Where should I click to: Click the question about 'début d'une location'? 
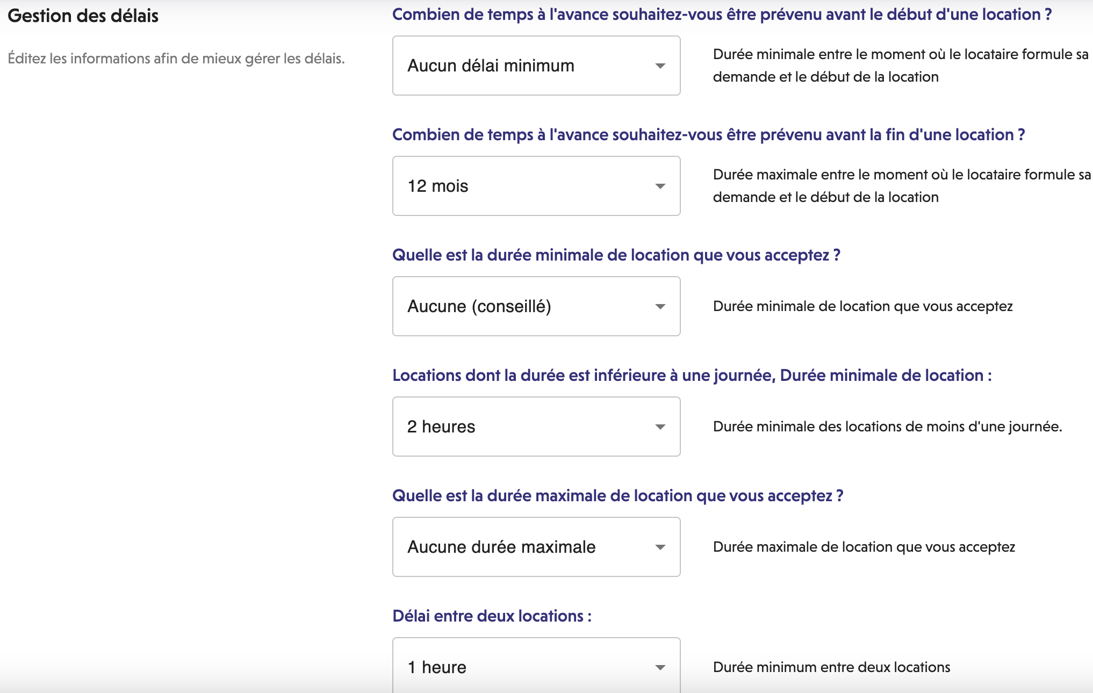(x=722, y=15)
